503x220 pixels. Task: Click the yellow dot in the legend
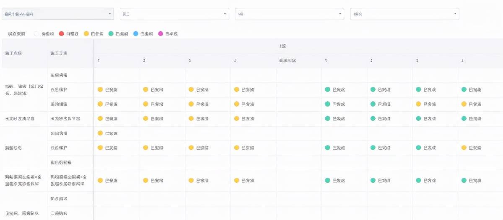coord(86,33)
